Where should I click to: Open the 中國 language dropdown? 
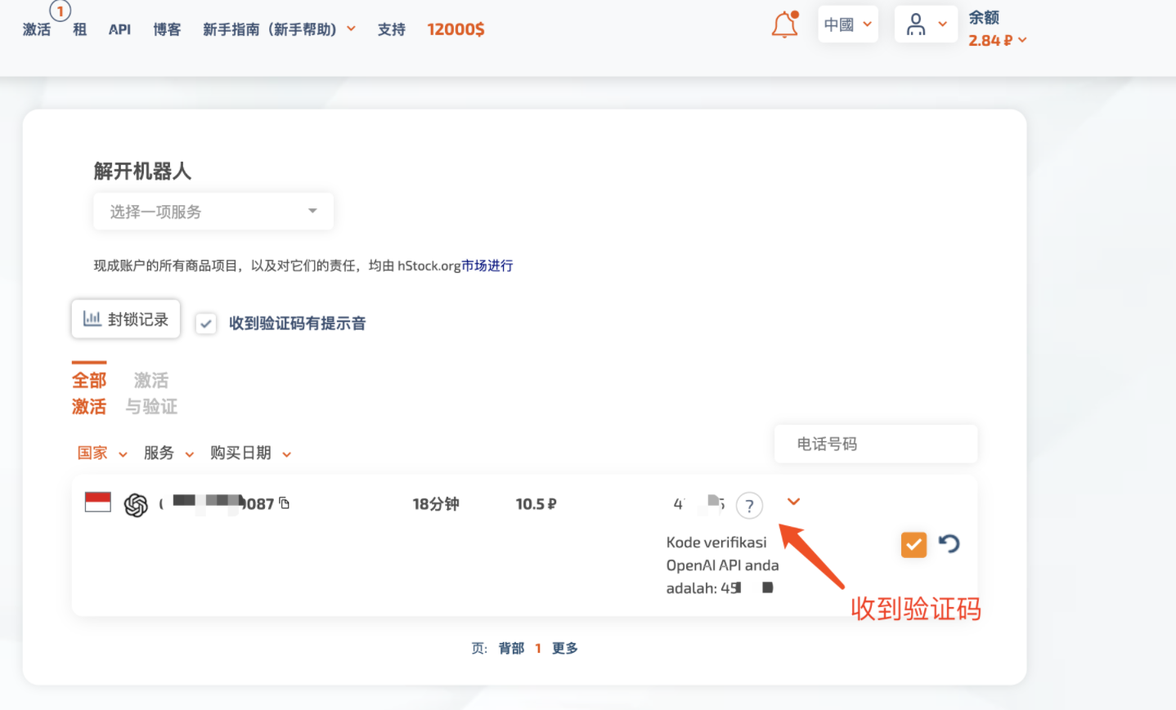[847, 24]
